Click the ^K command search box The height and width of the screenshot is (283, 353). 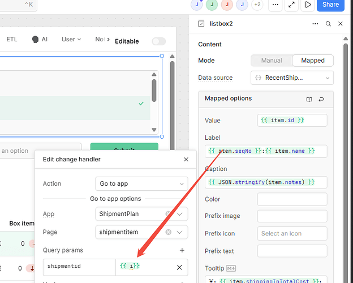pyautogui.click(x=19, y=5)
